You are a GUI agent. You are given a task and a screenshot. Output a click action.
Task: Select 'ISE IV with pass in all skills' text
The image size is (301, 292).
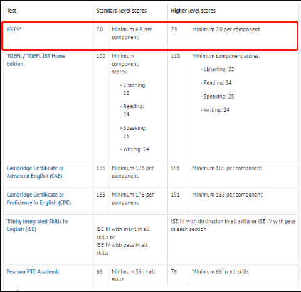[122, 249]
